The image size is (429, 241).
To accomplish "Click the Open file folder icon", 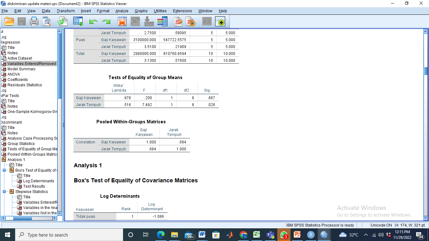I will pos(9,21).
